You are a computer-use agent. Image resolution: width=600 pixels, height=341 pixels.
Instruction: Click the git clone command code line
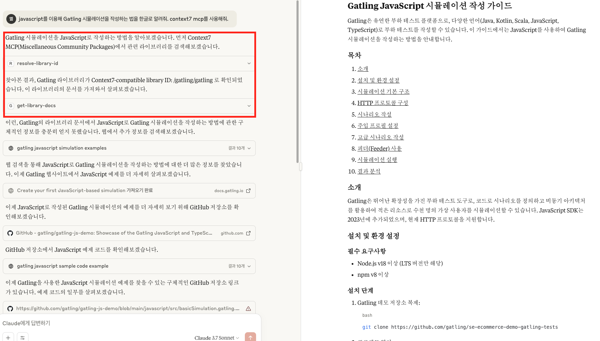[x=460, y=327]
